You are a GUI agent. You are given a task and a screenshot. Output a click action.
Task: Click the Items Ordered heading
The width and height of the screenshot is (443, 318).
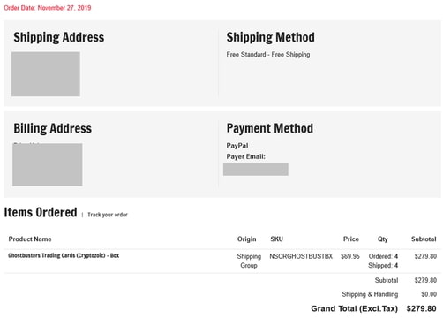click(x=41, y=212)
